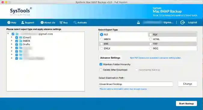Select the MBOX export type
The width and height of the screenshot is (203, 110).
[x=102, y=39]
